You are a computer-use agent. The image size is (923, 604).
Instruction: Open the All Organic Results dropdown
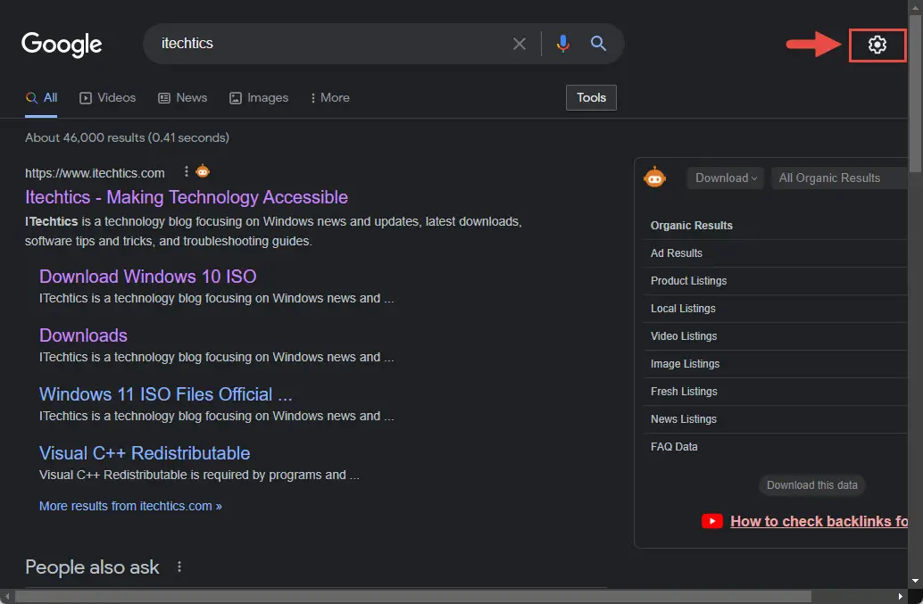[839, 178]
